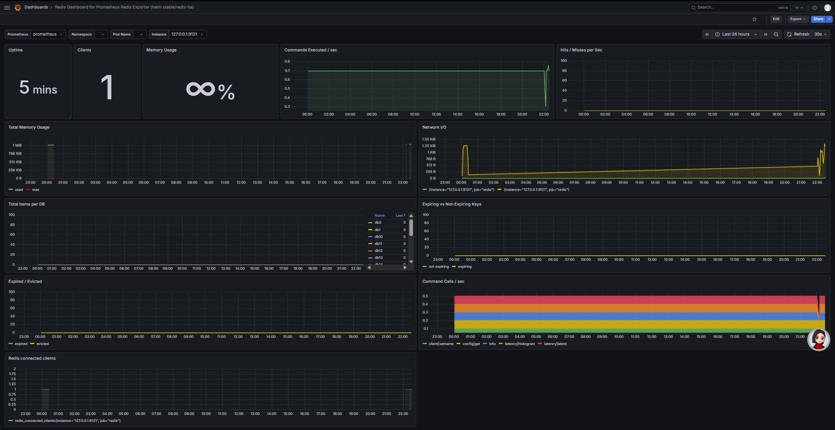Open the help question mark menu
The width and height of the screenshot is (835, 430).
tap(815, 8)
